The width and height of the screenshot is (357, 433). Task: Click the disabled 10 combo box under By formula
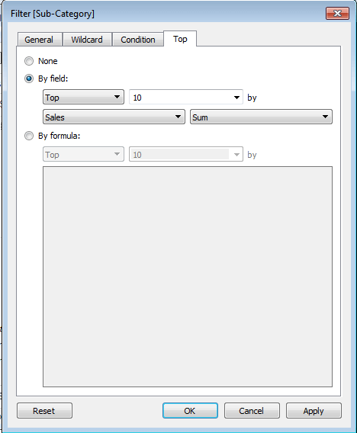click(186, 154)
